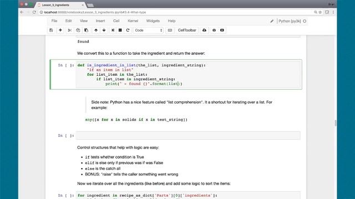Reload the browser page
This screenshot has height=199, width=355.
34,12
